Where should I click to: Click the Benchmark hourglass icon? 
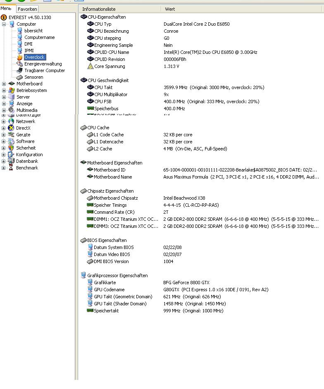click(11, 168)
